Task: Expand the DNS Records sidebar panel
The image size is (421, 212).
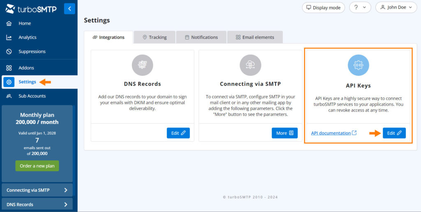Action: coord(37,204)
